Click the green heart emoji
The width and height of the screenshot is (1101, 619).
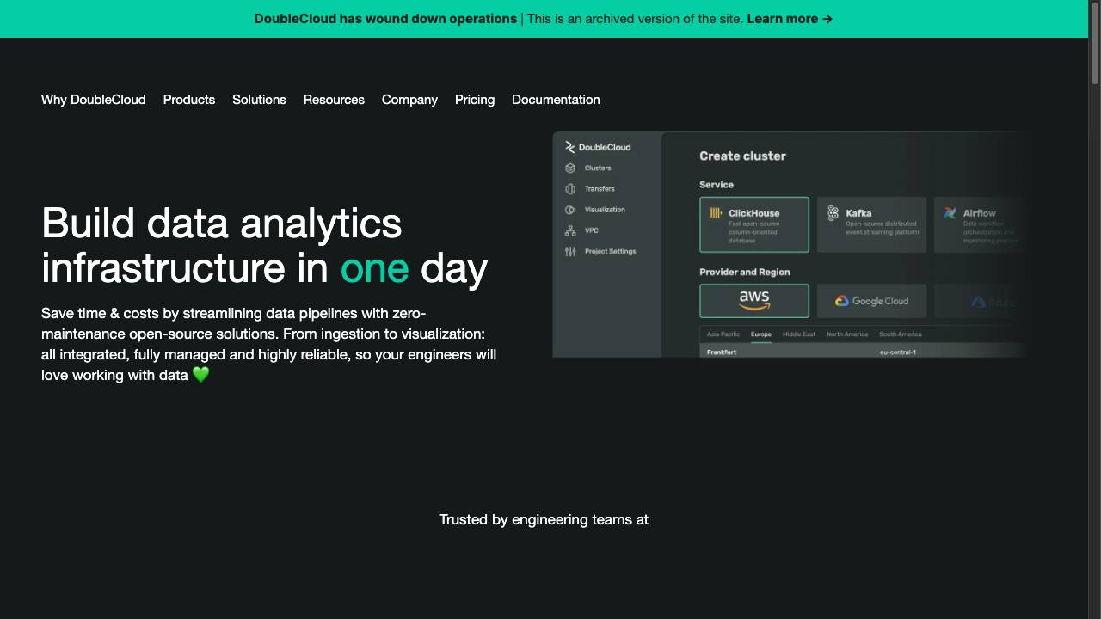200,375
